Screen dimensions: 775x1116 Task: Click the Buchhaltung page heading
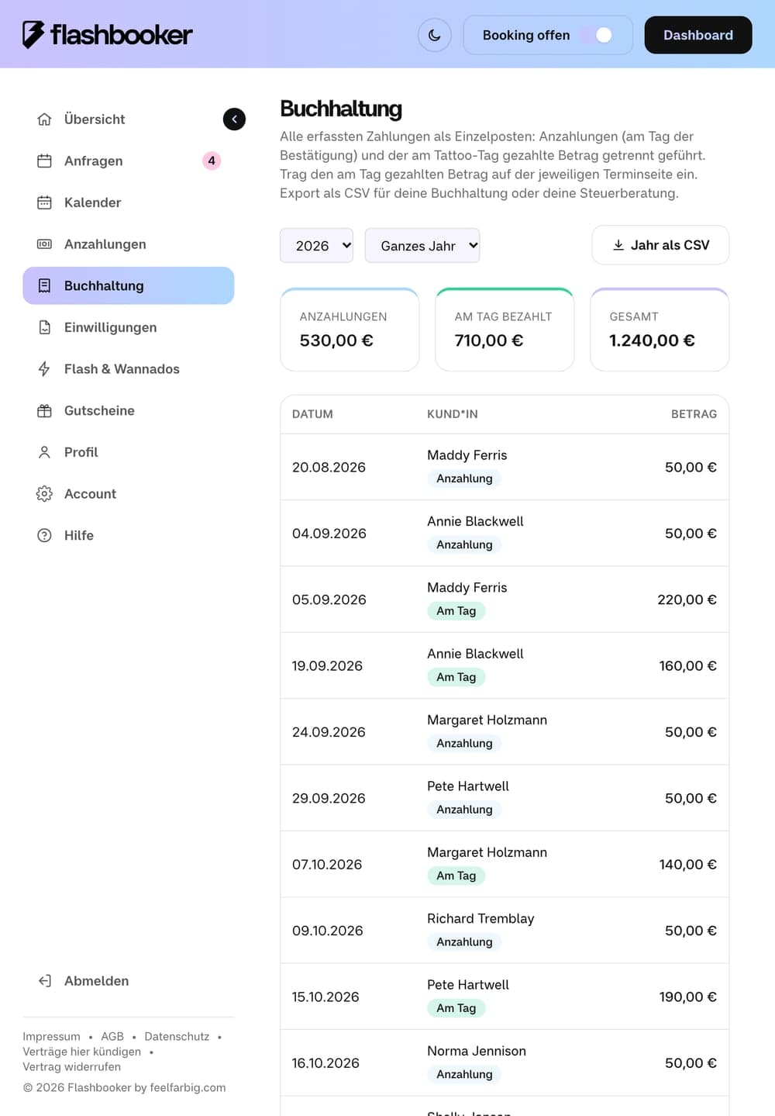tap(341, 109)
